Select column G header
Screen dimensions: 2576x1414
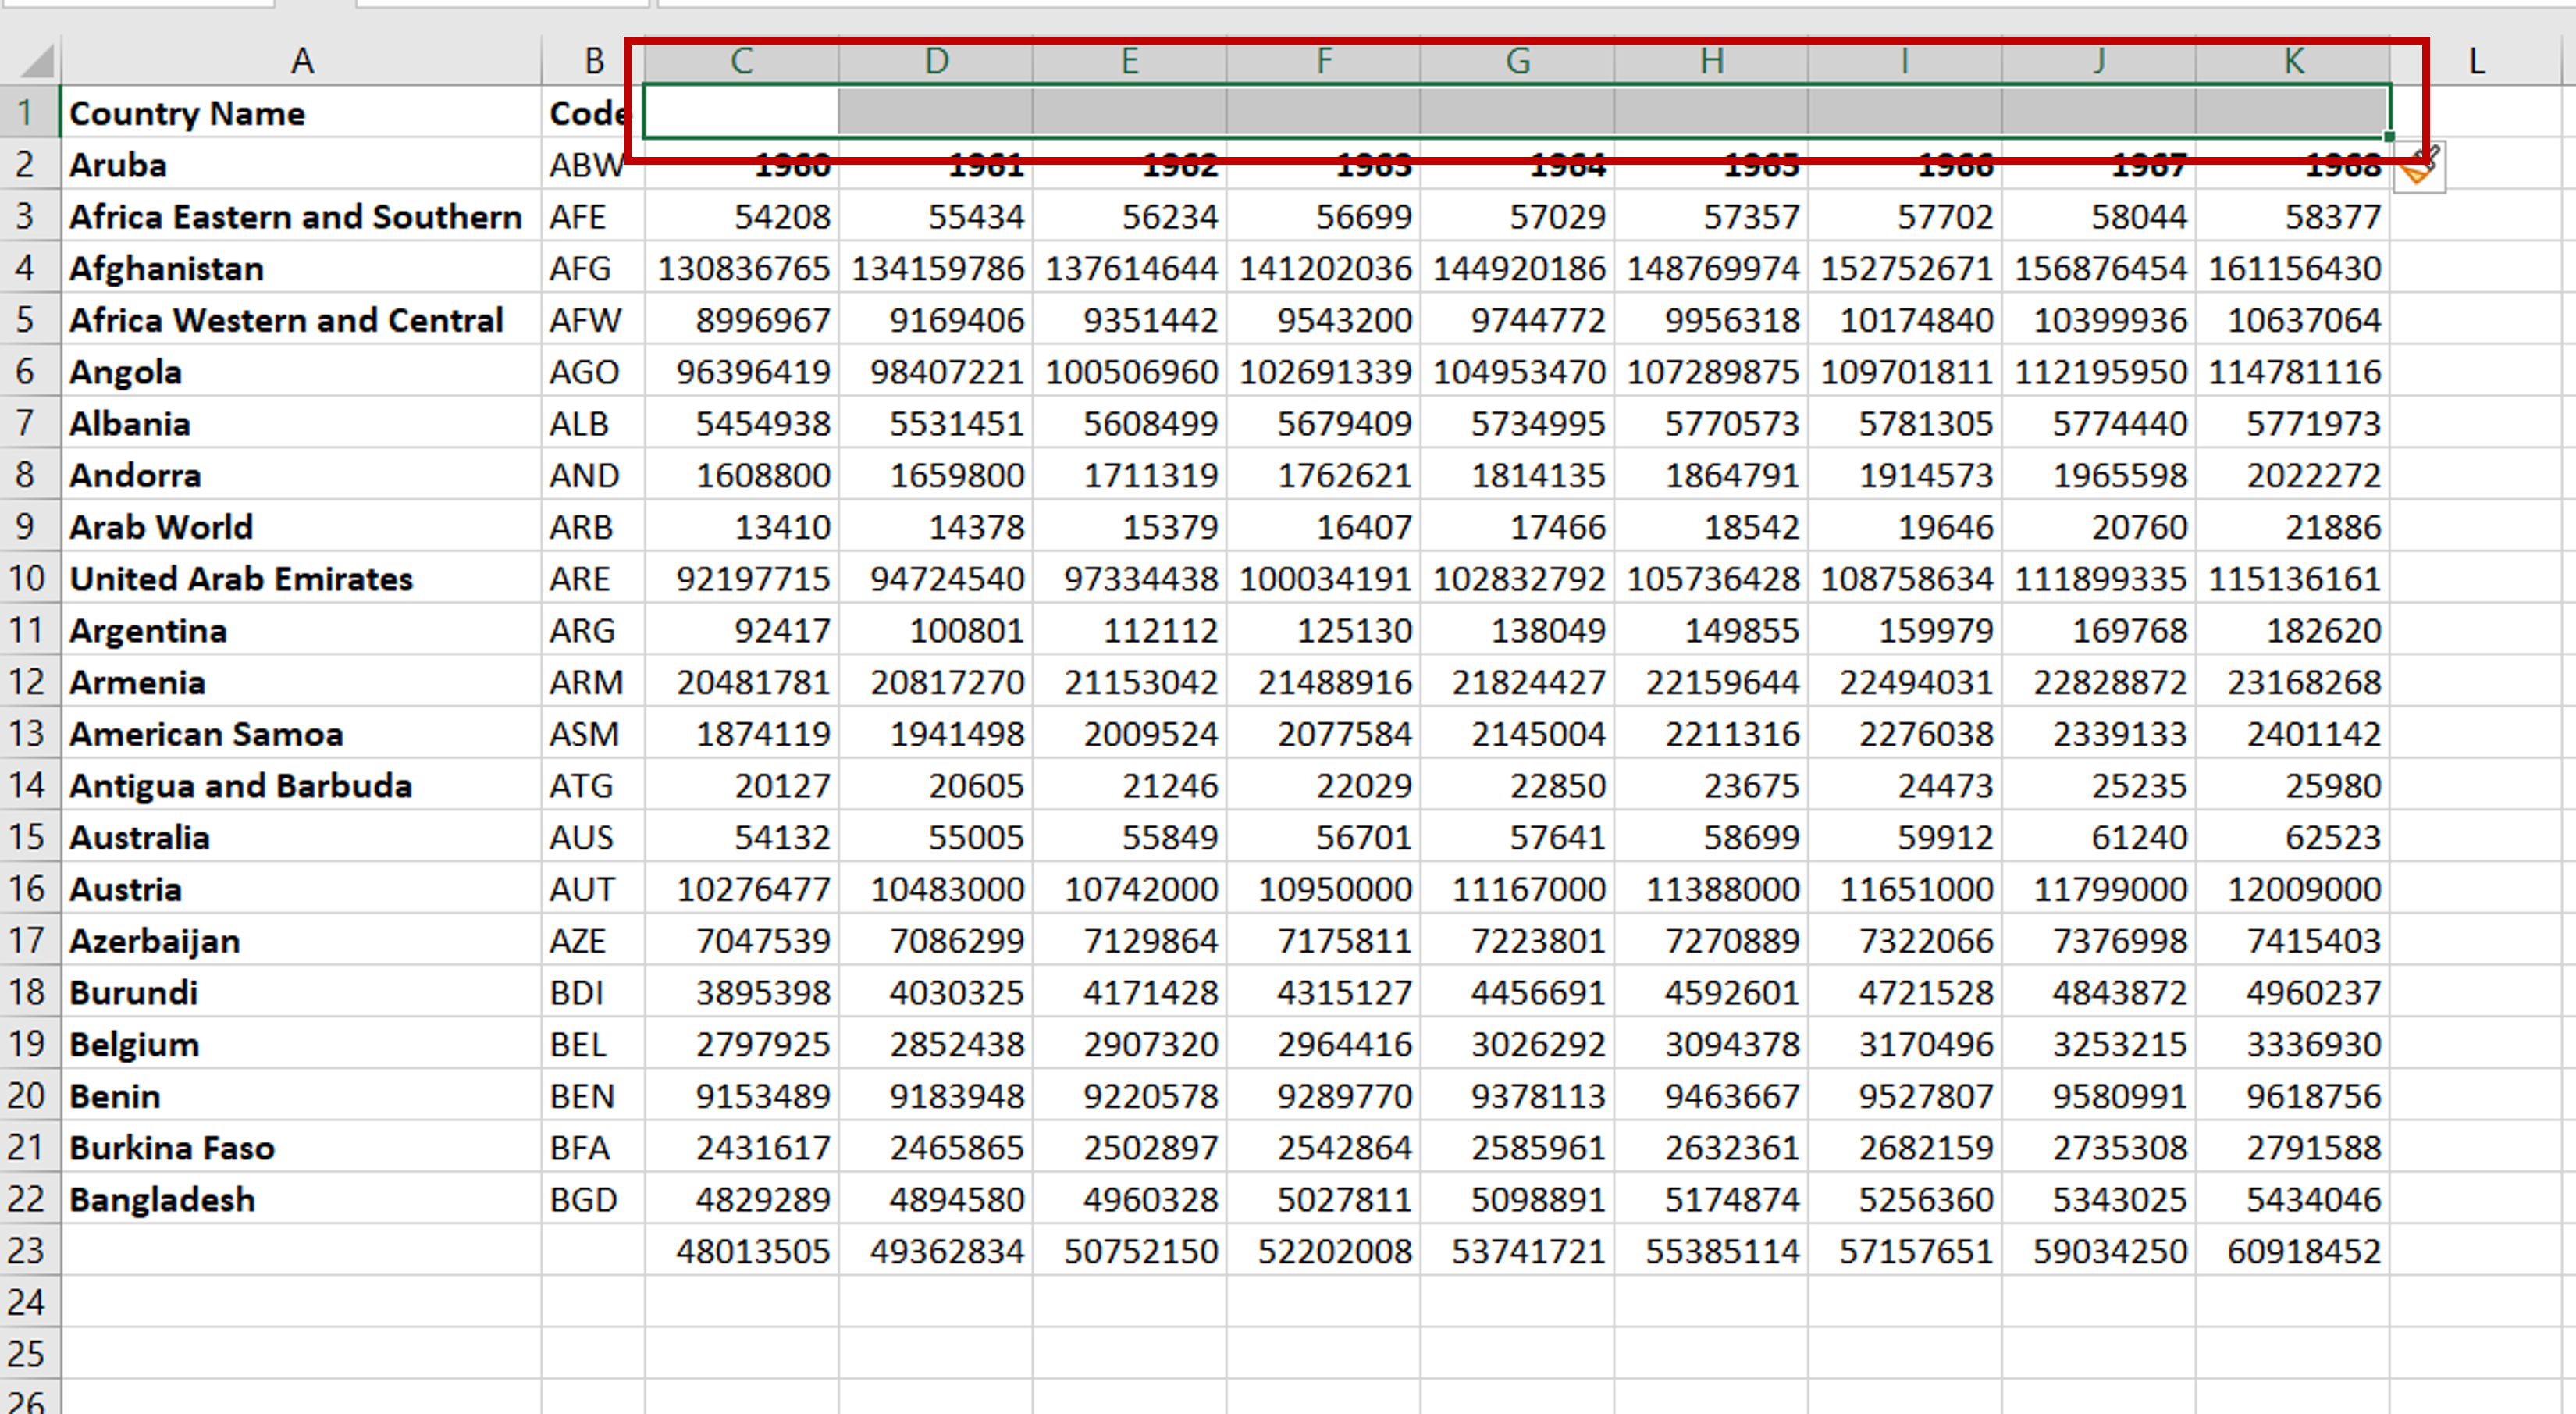(1517, 61)
